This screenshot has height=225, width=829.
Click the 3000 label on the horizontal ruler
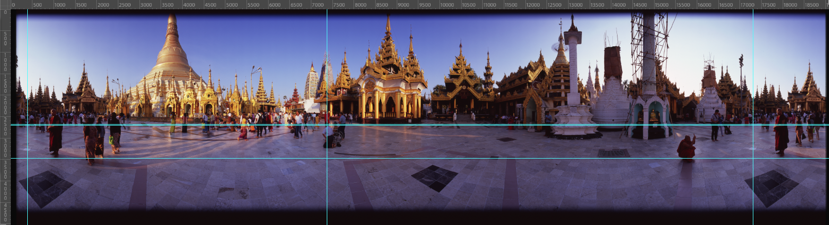(146, 5)
